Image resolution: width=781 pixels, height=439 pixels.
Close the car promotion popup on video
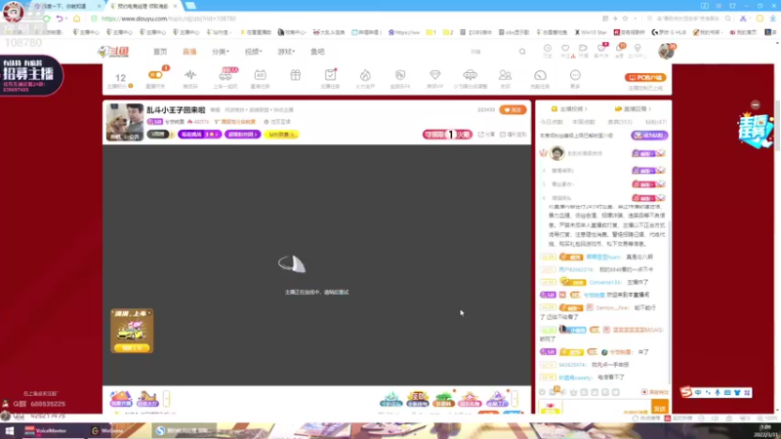[149, 313]
